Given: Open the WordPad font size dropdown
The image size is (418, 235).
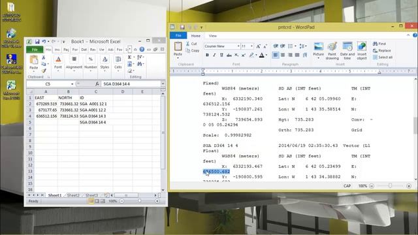Looking at the screenshot, I should [251, 46].
